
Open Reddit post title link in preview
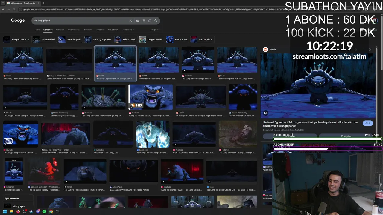[310, 124]
